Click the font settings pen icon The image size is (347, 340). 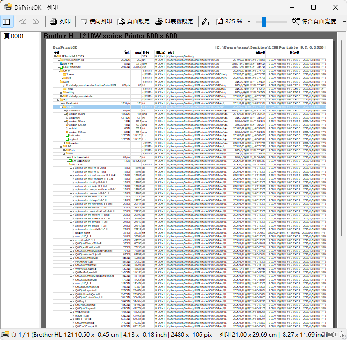[x=206, y=22]
